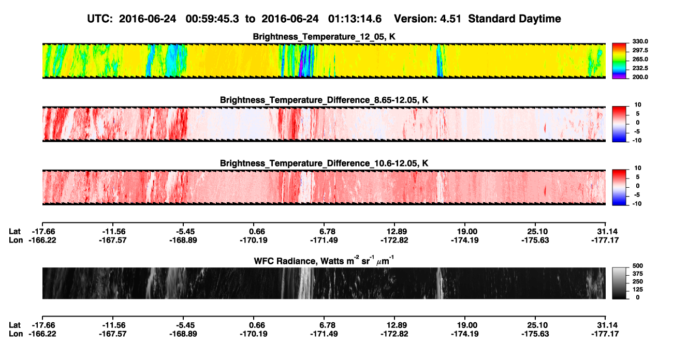Viewport: 673px width, 345px height.
Task: Click the red-blue colorbar of the 8.65-12.05 panel
Action: pos(619,124)
